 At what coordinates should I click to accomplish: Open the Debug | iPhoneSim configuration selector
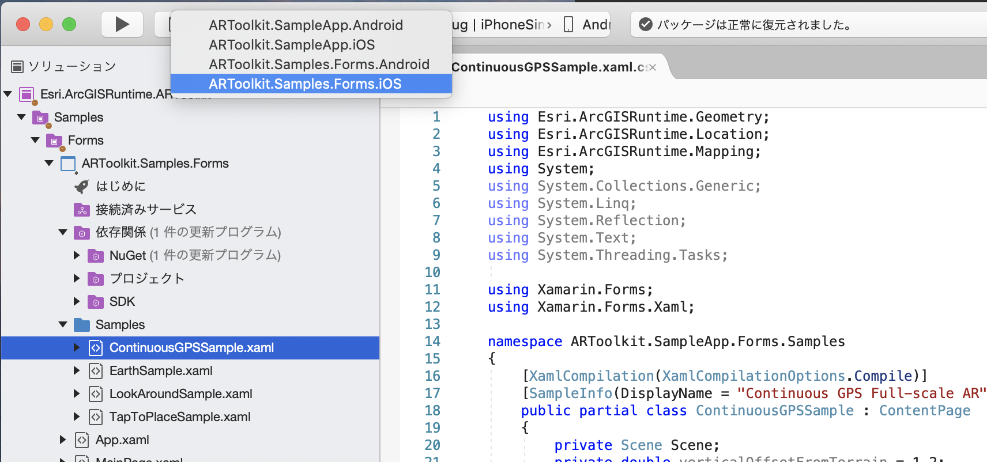pos(502,24)
